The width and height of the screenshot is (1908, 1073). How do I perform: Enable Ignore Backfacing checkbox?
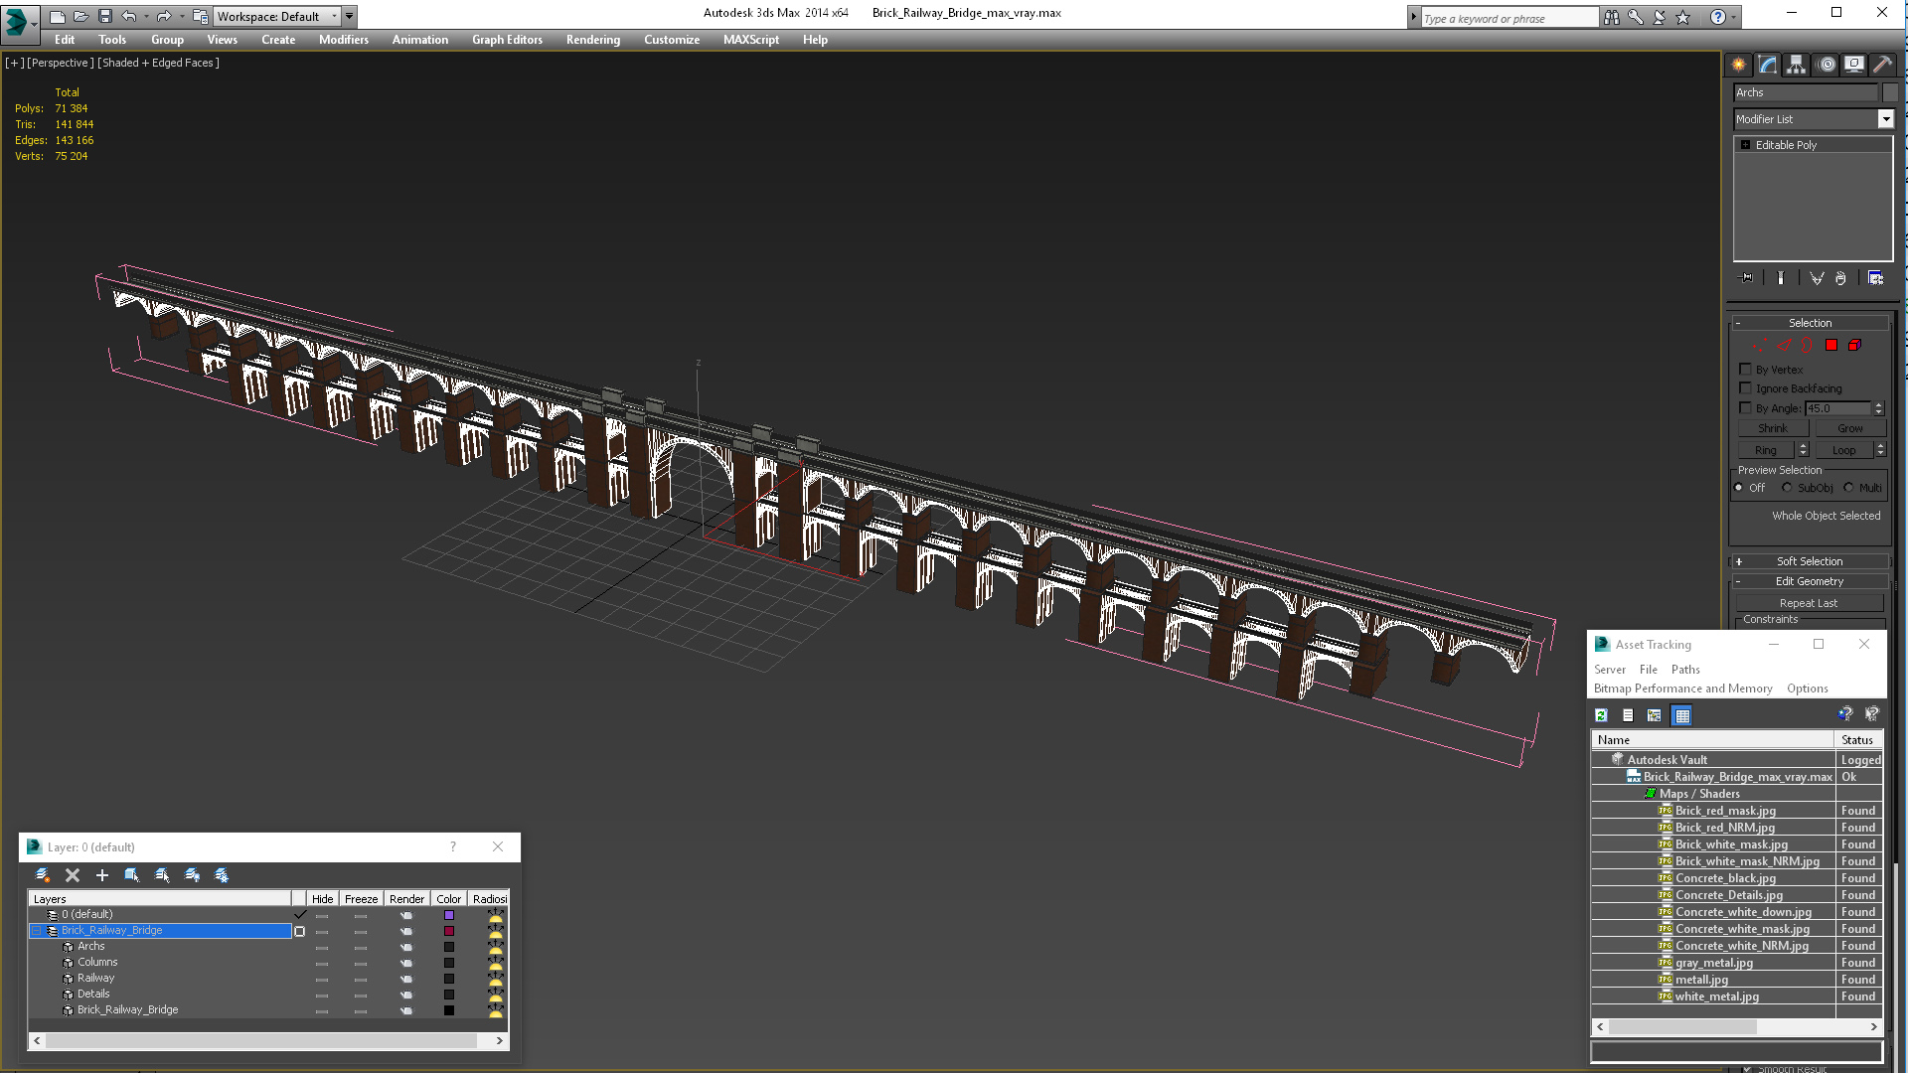coord(1745,387)
